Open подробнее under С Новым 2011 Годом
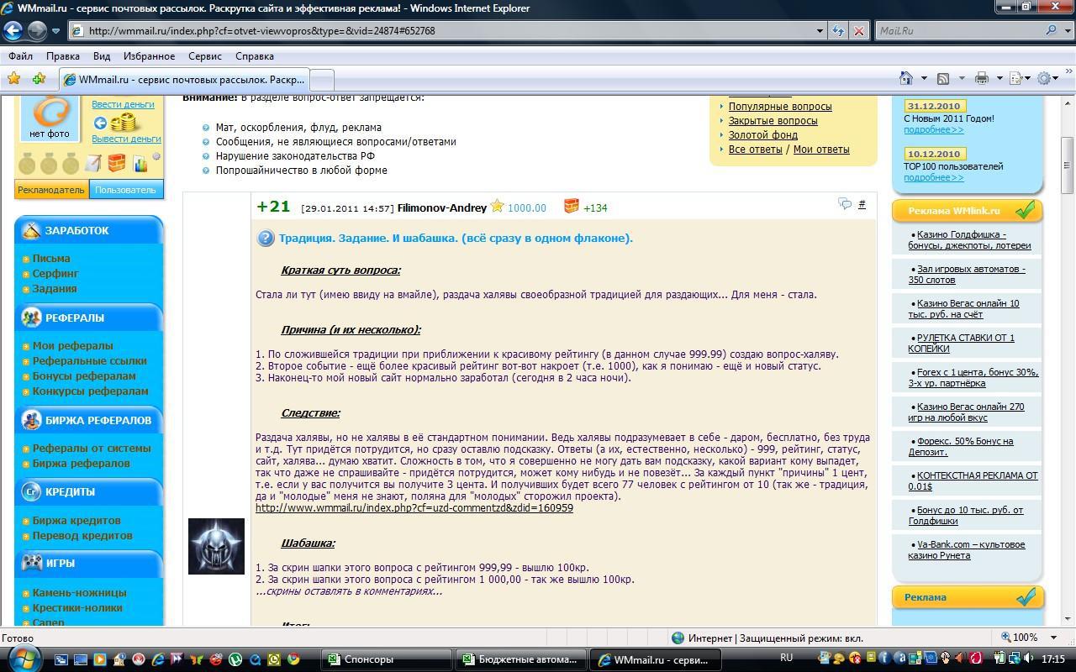 point(934,130)
